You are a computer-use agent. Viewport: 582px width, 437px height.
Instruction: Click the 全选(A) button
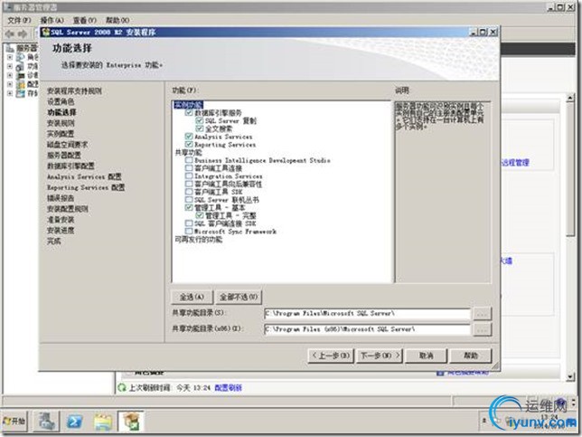(192, 297)
